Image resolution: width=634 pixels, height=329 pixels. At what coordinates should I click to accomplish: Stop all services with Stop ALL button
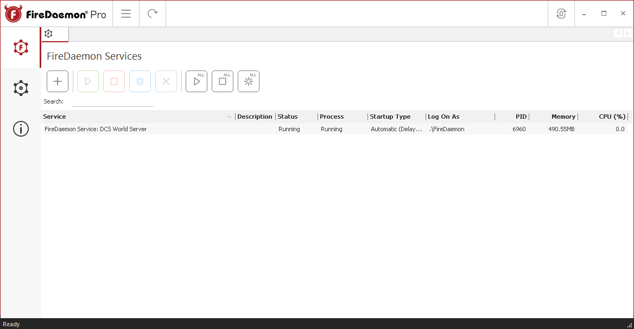[223, 81]
